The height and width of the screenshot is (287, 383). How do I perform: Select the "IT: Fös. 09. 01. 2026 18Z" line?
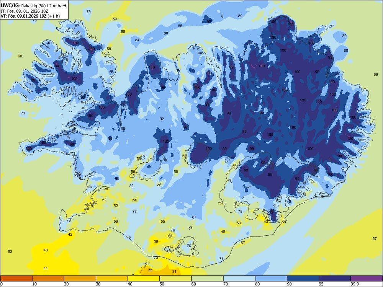click(25, 11)
